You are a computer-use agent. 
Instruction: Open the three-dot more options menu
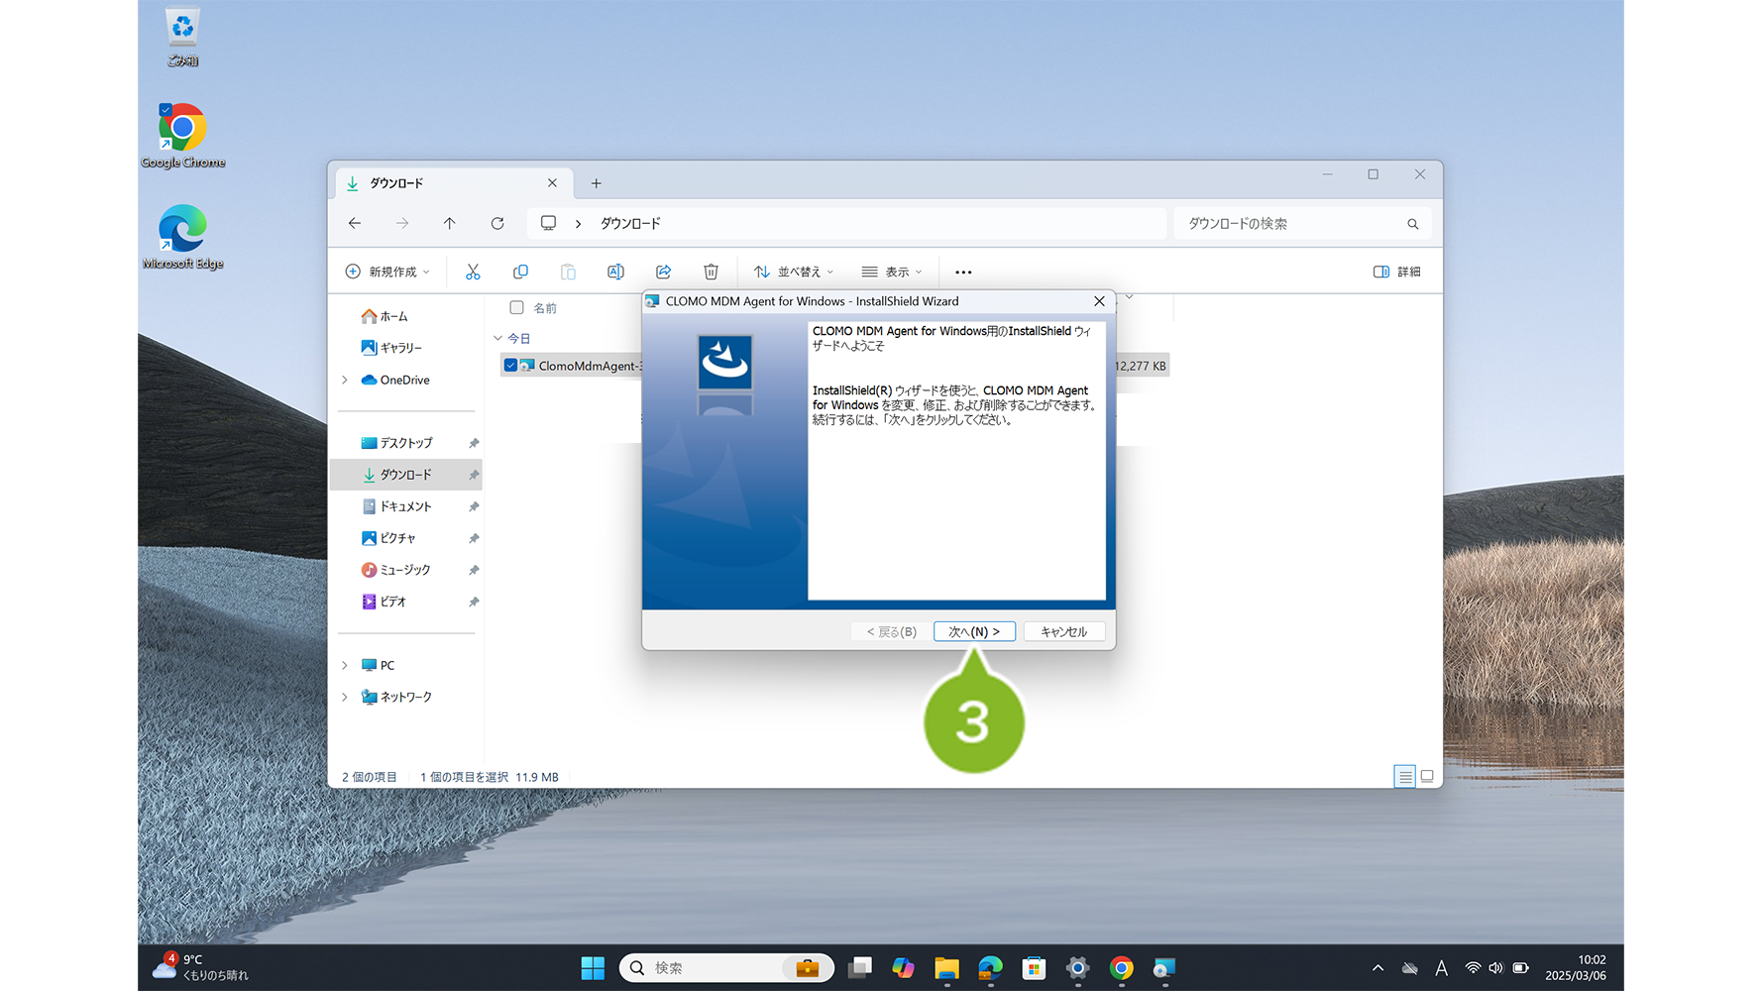[x=963, y=272]
